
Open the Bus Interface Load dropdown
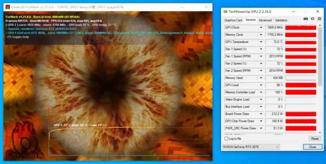[x=261, y=106]
